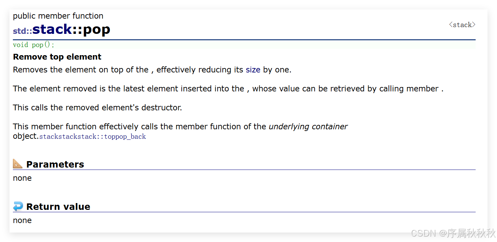Click the latest element inserted paragraph

coord(228,89)
